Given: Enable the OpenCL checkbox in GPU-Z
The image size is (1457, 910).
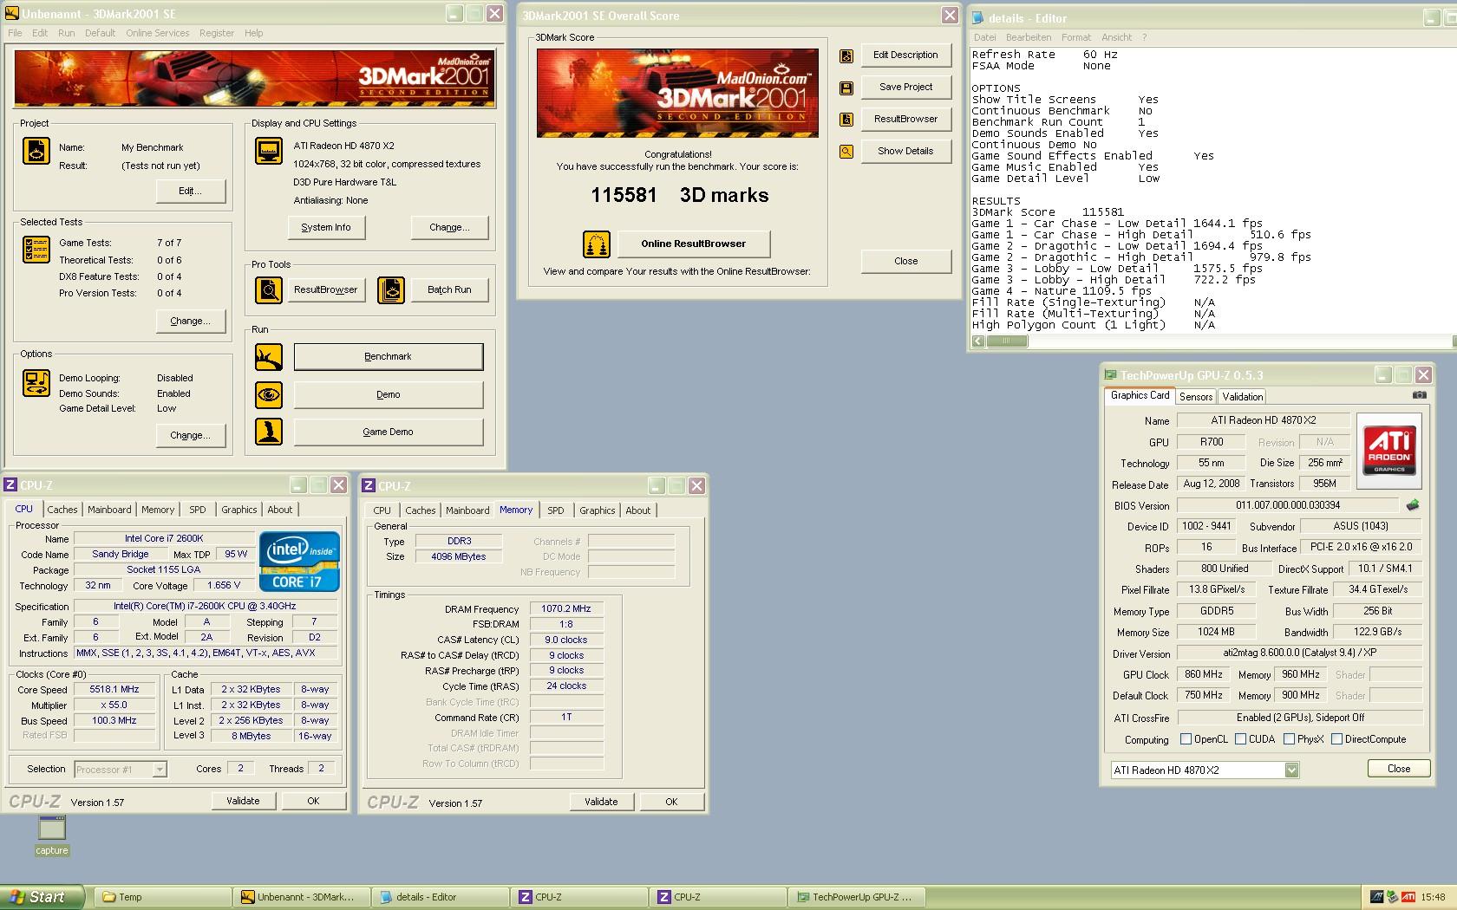Looking at the screenshot, I should (1186, 739).
